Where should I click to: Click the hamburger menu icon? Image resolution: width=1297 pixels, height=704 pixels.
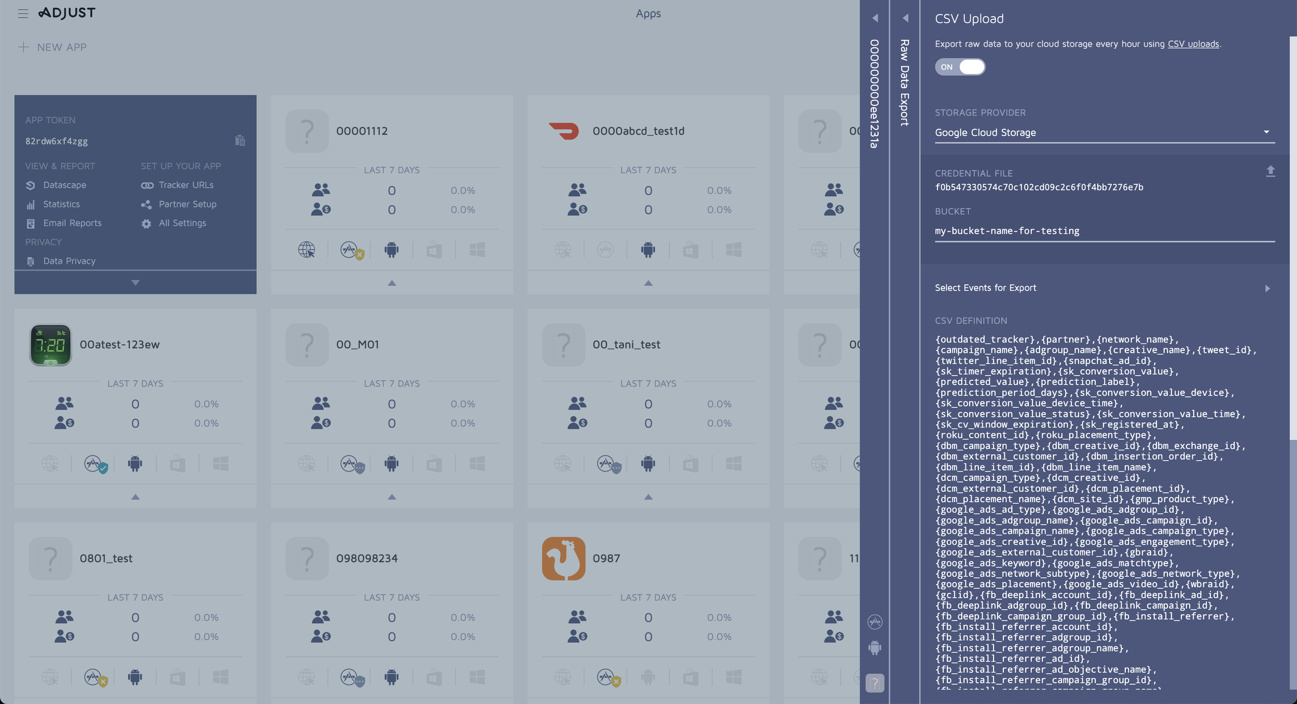tap(23, 13)
